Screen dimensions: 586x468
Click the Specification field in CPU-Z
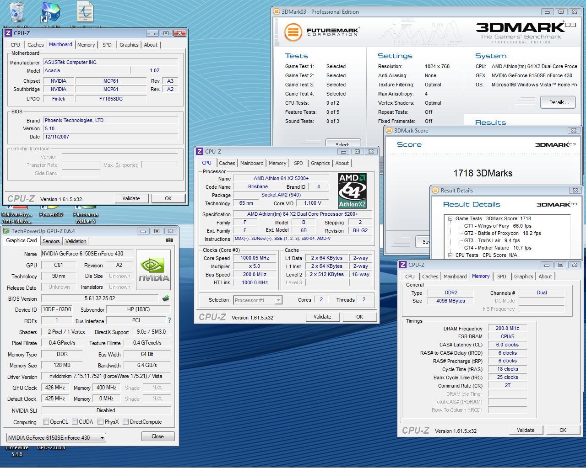(x=303, y=214)
